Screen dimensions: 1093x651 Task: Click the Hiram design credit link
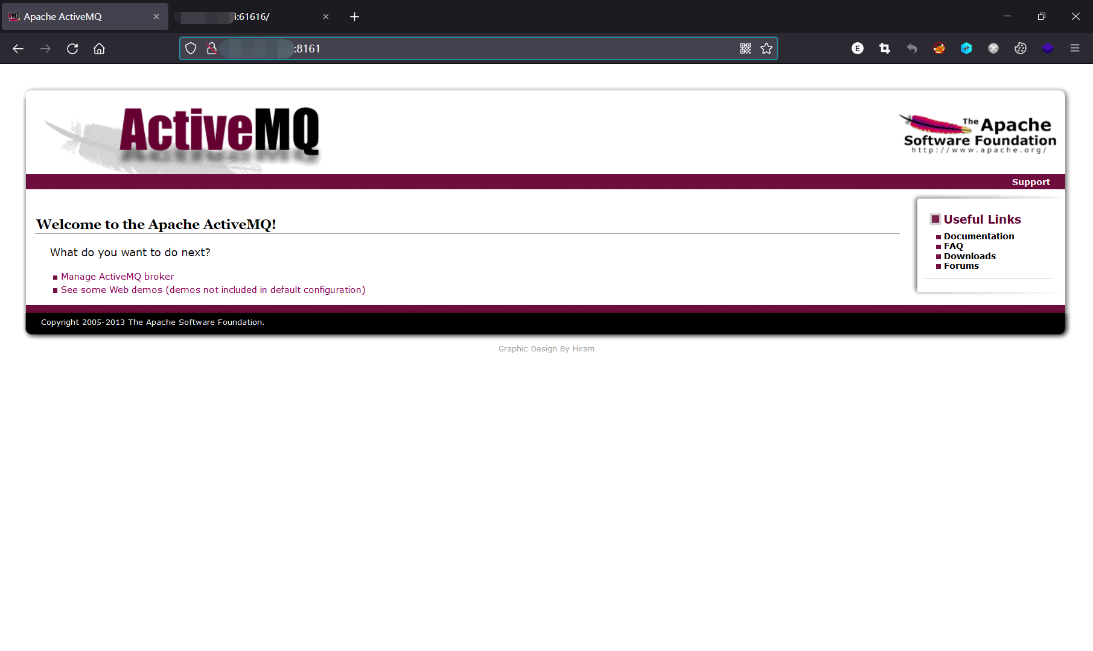click(x=583, y=349)
